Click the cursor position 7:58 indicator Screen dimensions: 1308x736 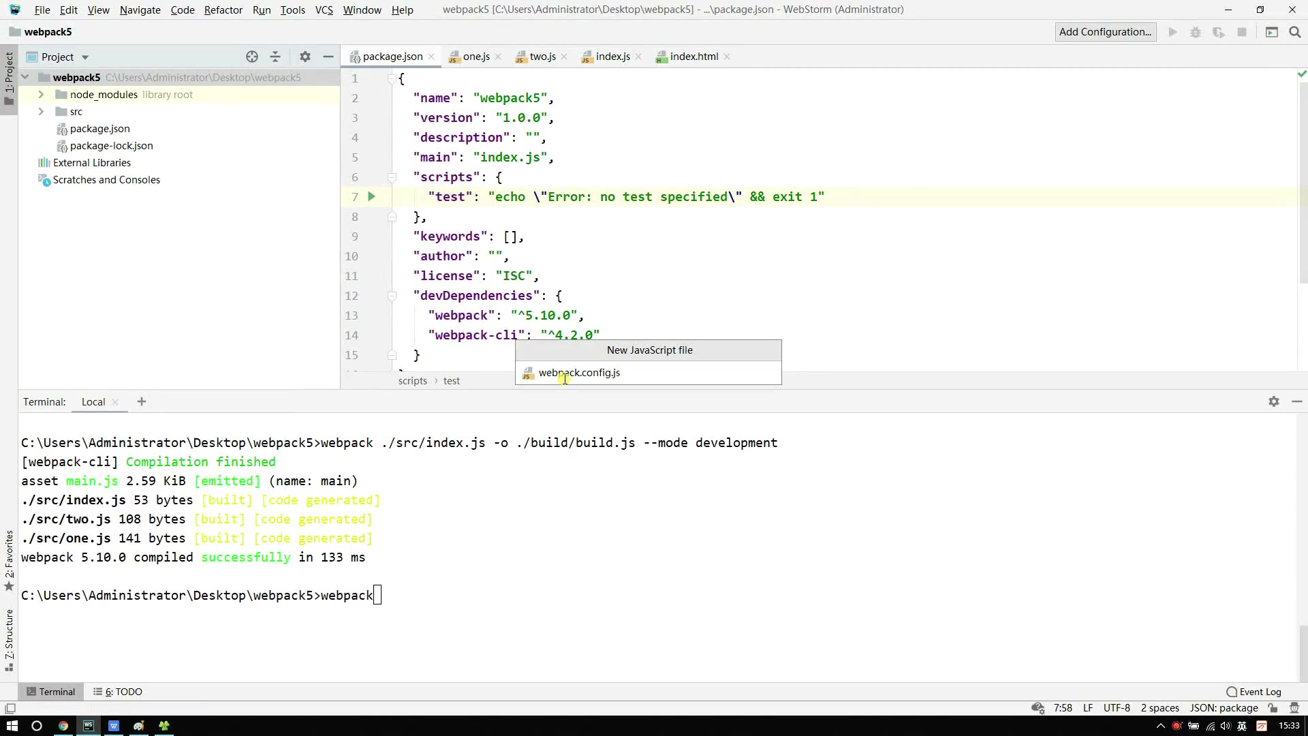point(1063,708)
